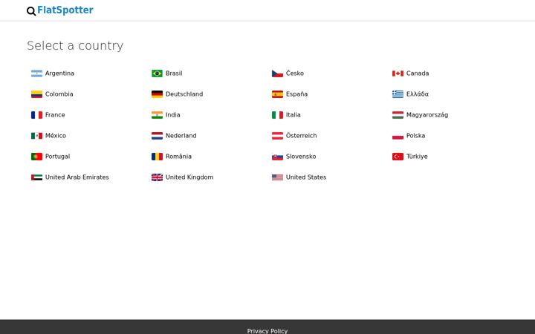Click the Netherlands flag icon
This screenshot has height=334, width=535.
(158, 136)
